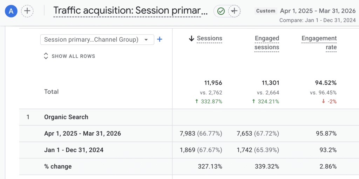The width and height of the screenshot is (359, 179).
Task: Click total sessions value 11,956
Action: (213, 83)
